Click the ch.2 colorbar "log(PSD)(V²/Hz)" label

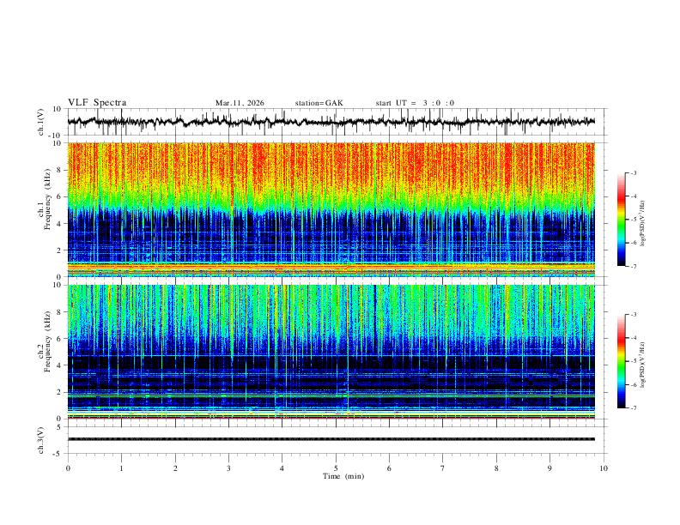click(x=643, y=365)
